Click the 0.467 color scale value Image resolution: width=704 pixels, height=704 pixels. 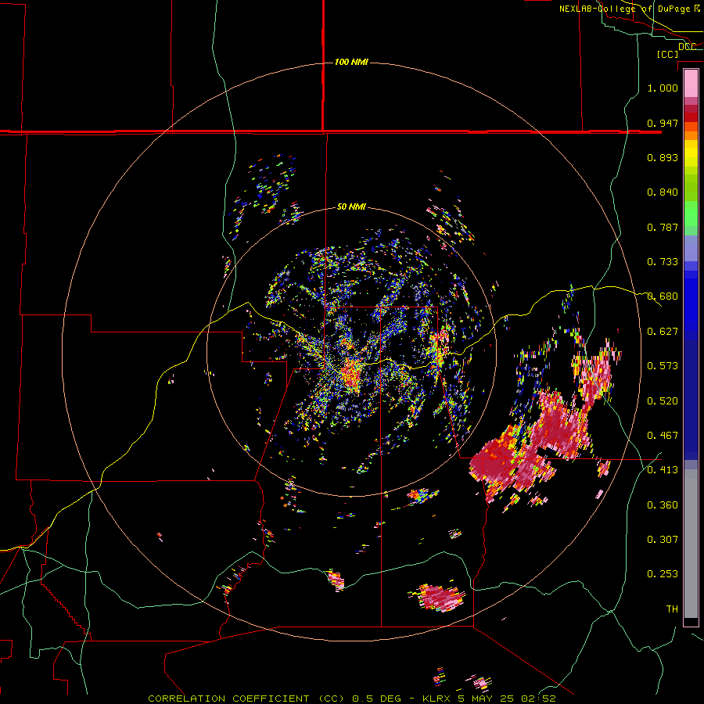pos(663,436)
